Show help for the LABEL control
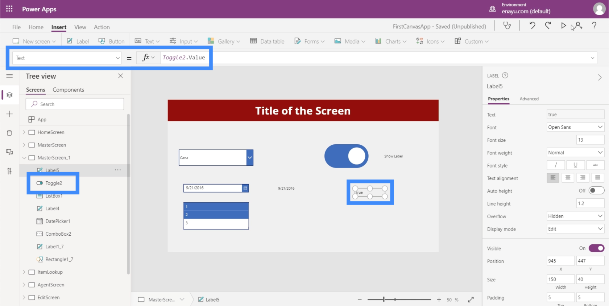This screenshot has height=306, width=609. click(x=505, y=75)
